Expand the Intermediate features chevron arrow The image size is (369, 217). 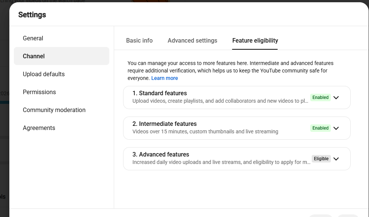coord(336,128)
